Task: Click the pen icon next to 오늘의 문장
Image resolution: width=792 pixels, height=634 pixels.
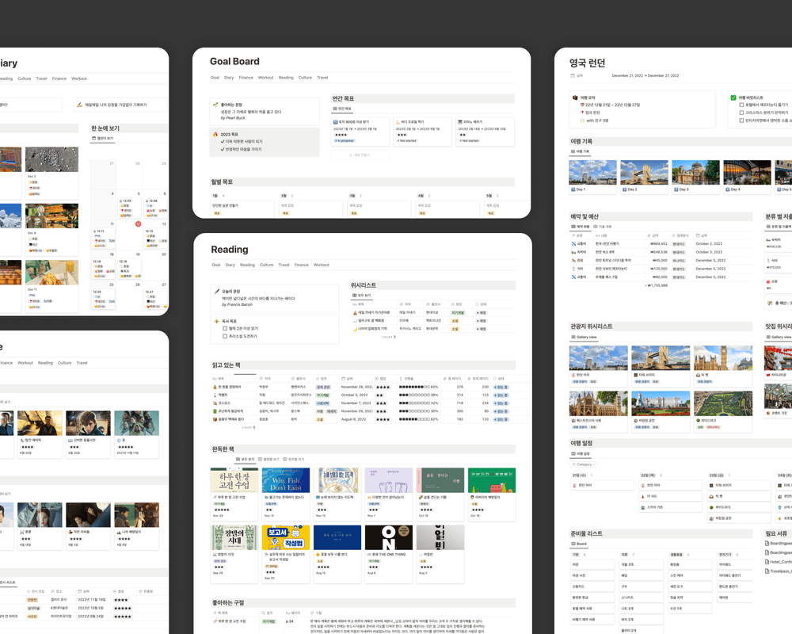Action: [217, 291]
